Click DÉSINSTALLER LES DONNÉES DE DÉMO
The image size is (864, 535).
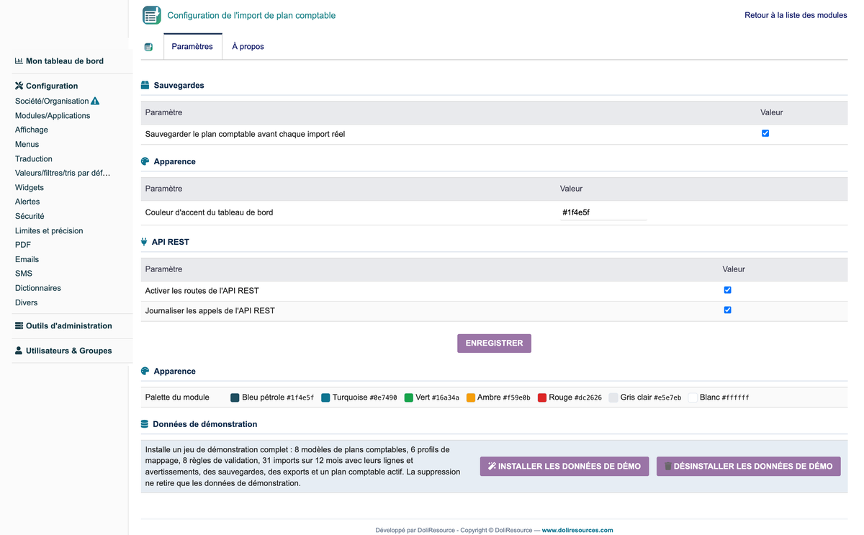pos(749,467)
